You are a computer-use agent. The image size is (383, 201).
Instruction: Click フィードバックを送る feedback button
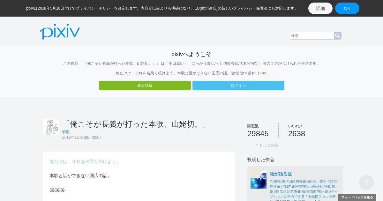pyautogui.click(x=357, y=197)
